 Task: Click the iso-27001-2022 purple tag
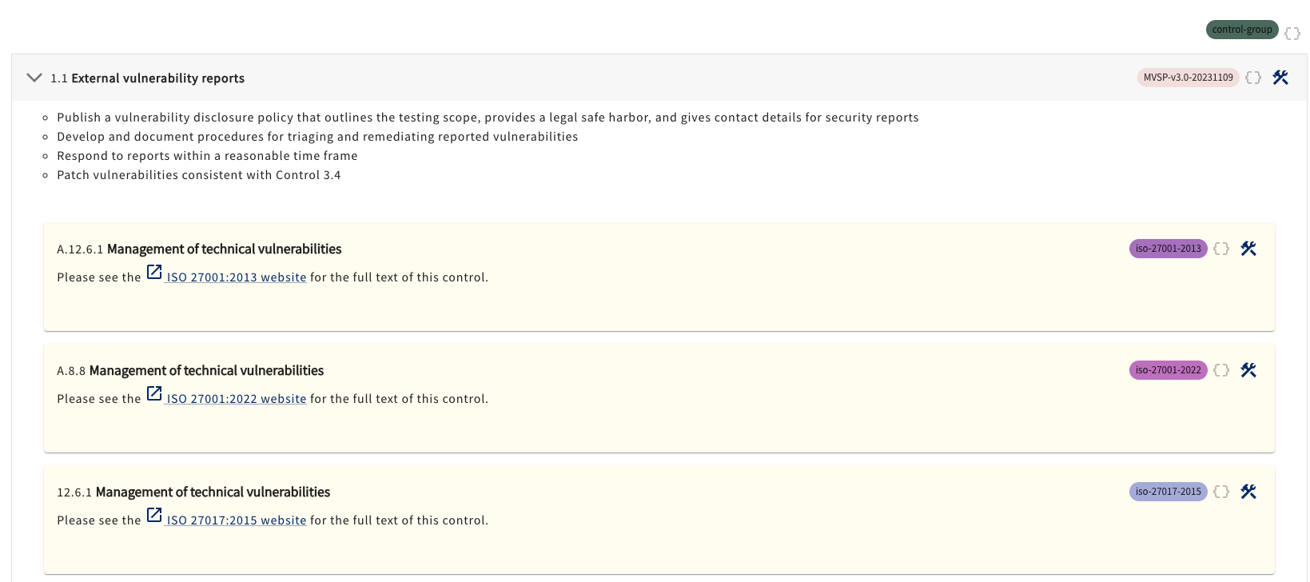point(1168,370)
